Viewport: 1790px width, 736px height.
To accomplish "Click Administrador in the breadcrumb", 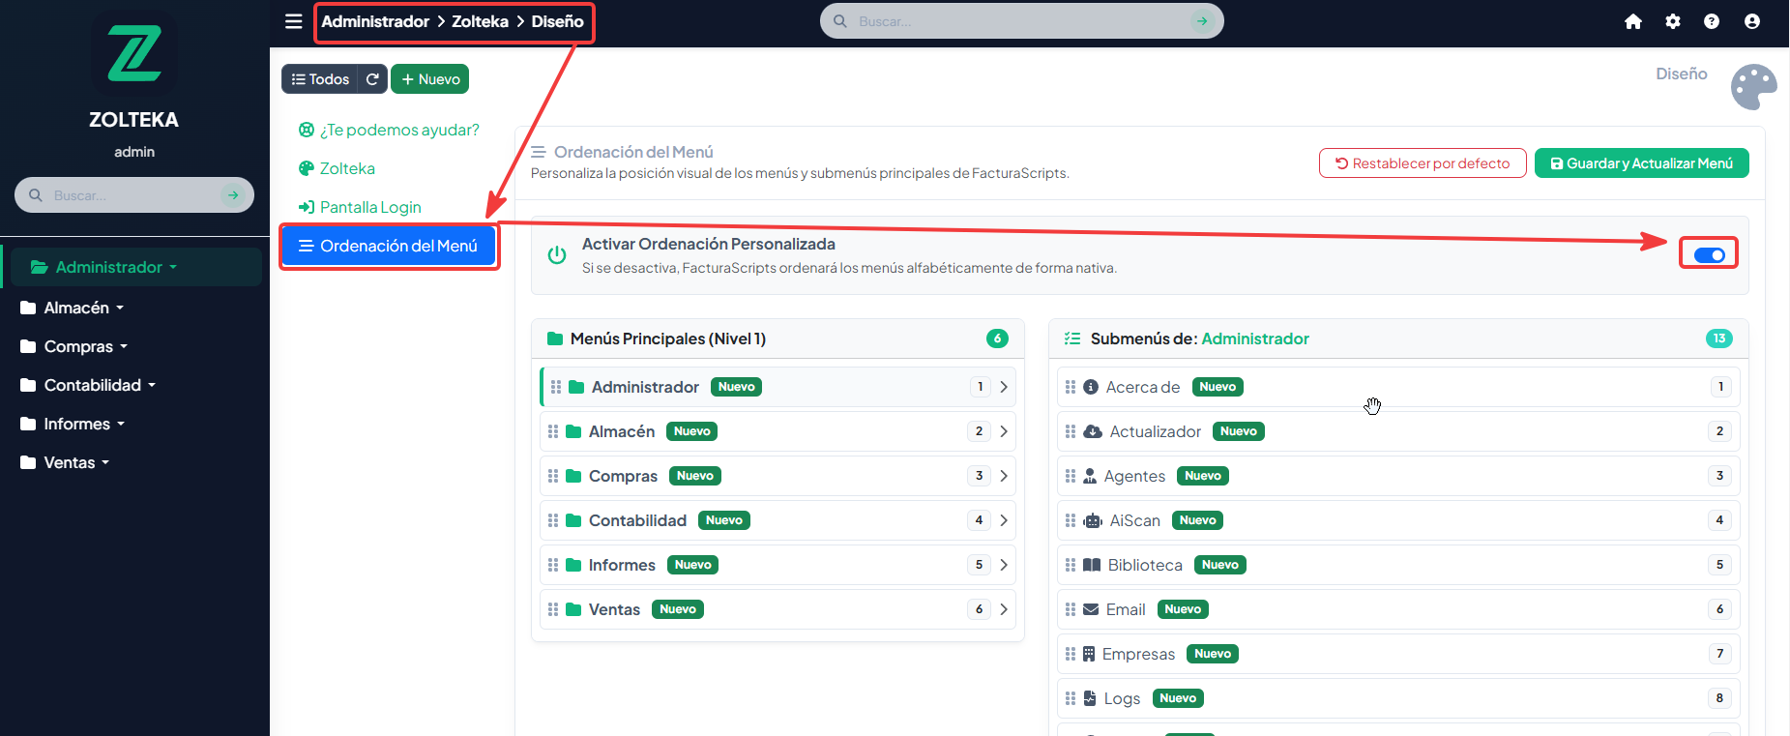I will click(375, 21).
